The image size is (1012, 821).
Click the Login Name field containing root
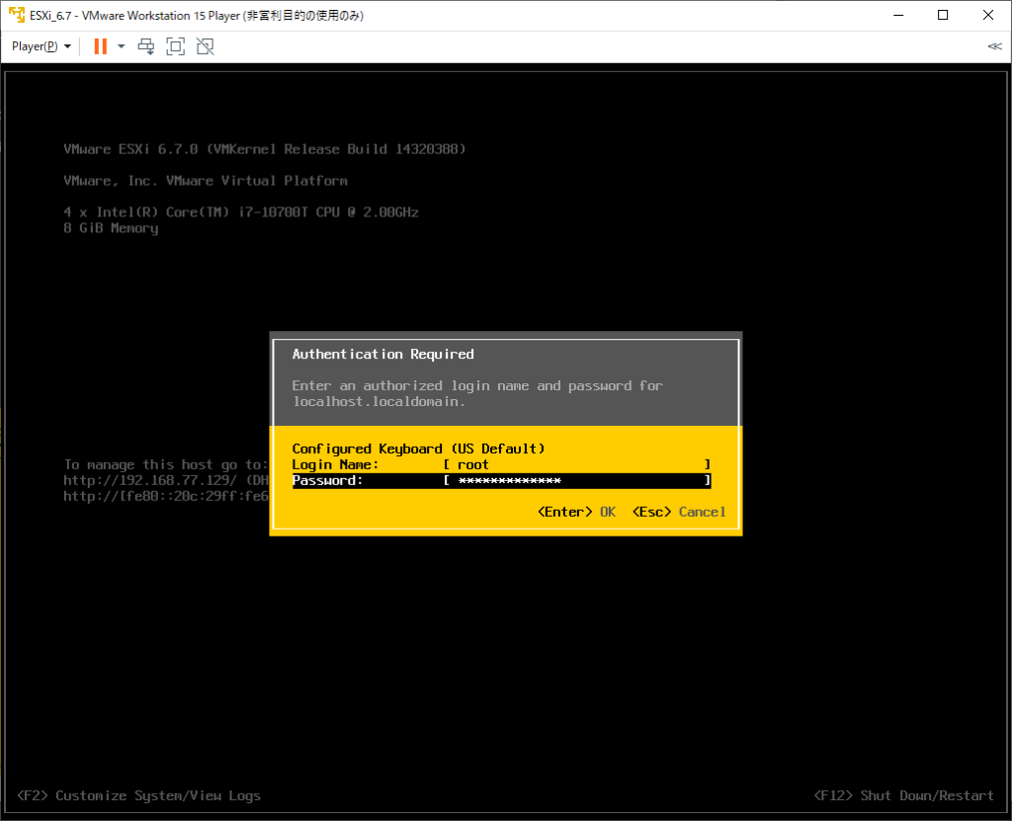click(x=577, y=464)
